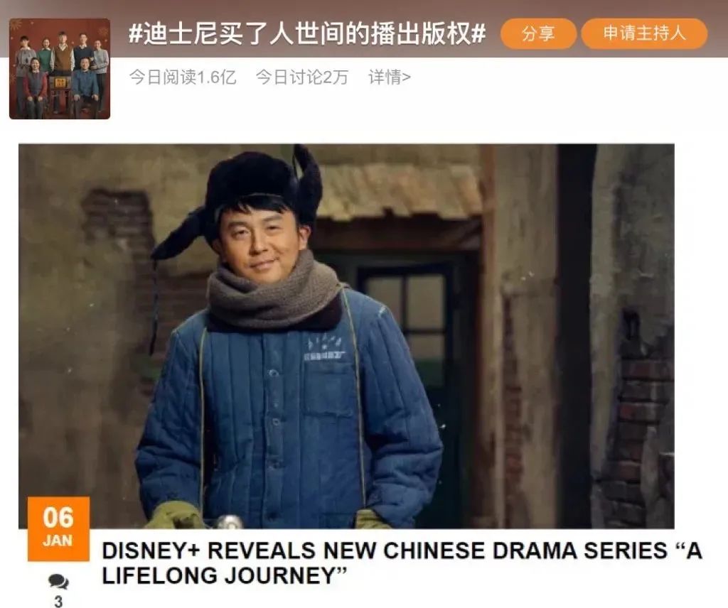The width and height of the screenshot is (728, 608).
Task: Click the 申请主持人 button
Action: tap(644, 34)
